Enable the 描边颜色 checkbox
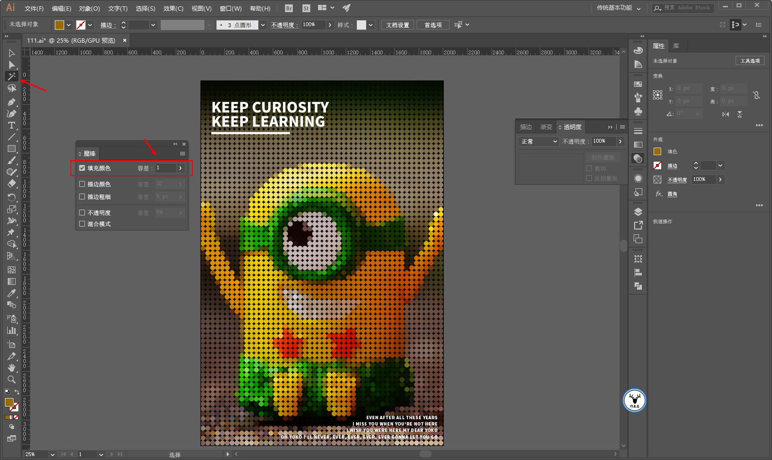This screenshot has height=460, width=772. [x=82, y=184]
